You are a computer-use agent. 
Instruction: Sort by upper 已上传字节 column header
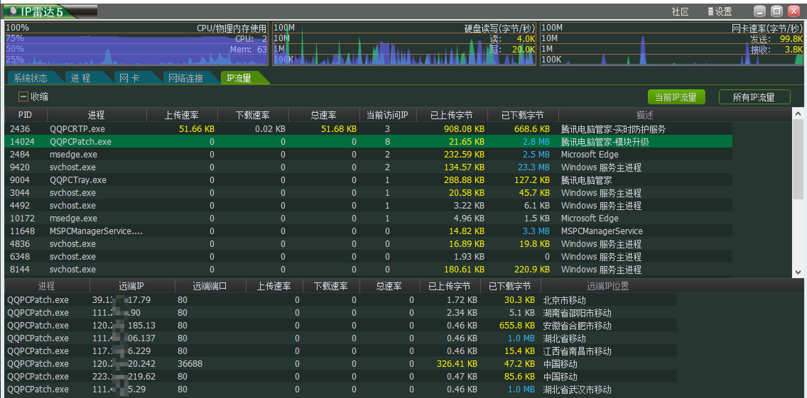click(x=451, y=115)
